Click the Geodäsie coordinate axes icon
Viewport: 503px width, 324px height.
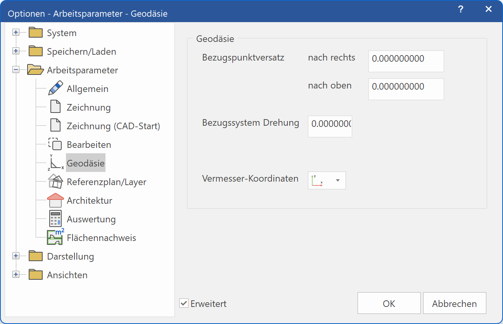[55, 163]
